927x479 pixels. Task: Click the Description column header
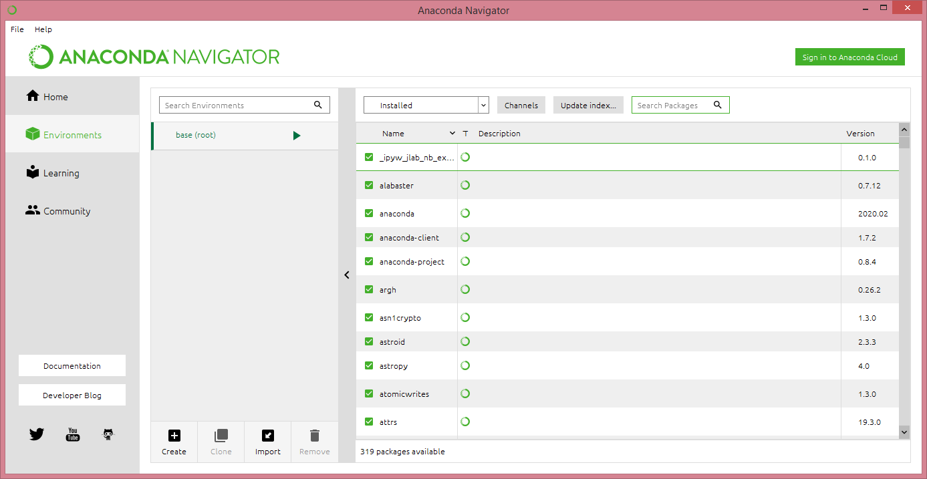pos(499,134)
